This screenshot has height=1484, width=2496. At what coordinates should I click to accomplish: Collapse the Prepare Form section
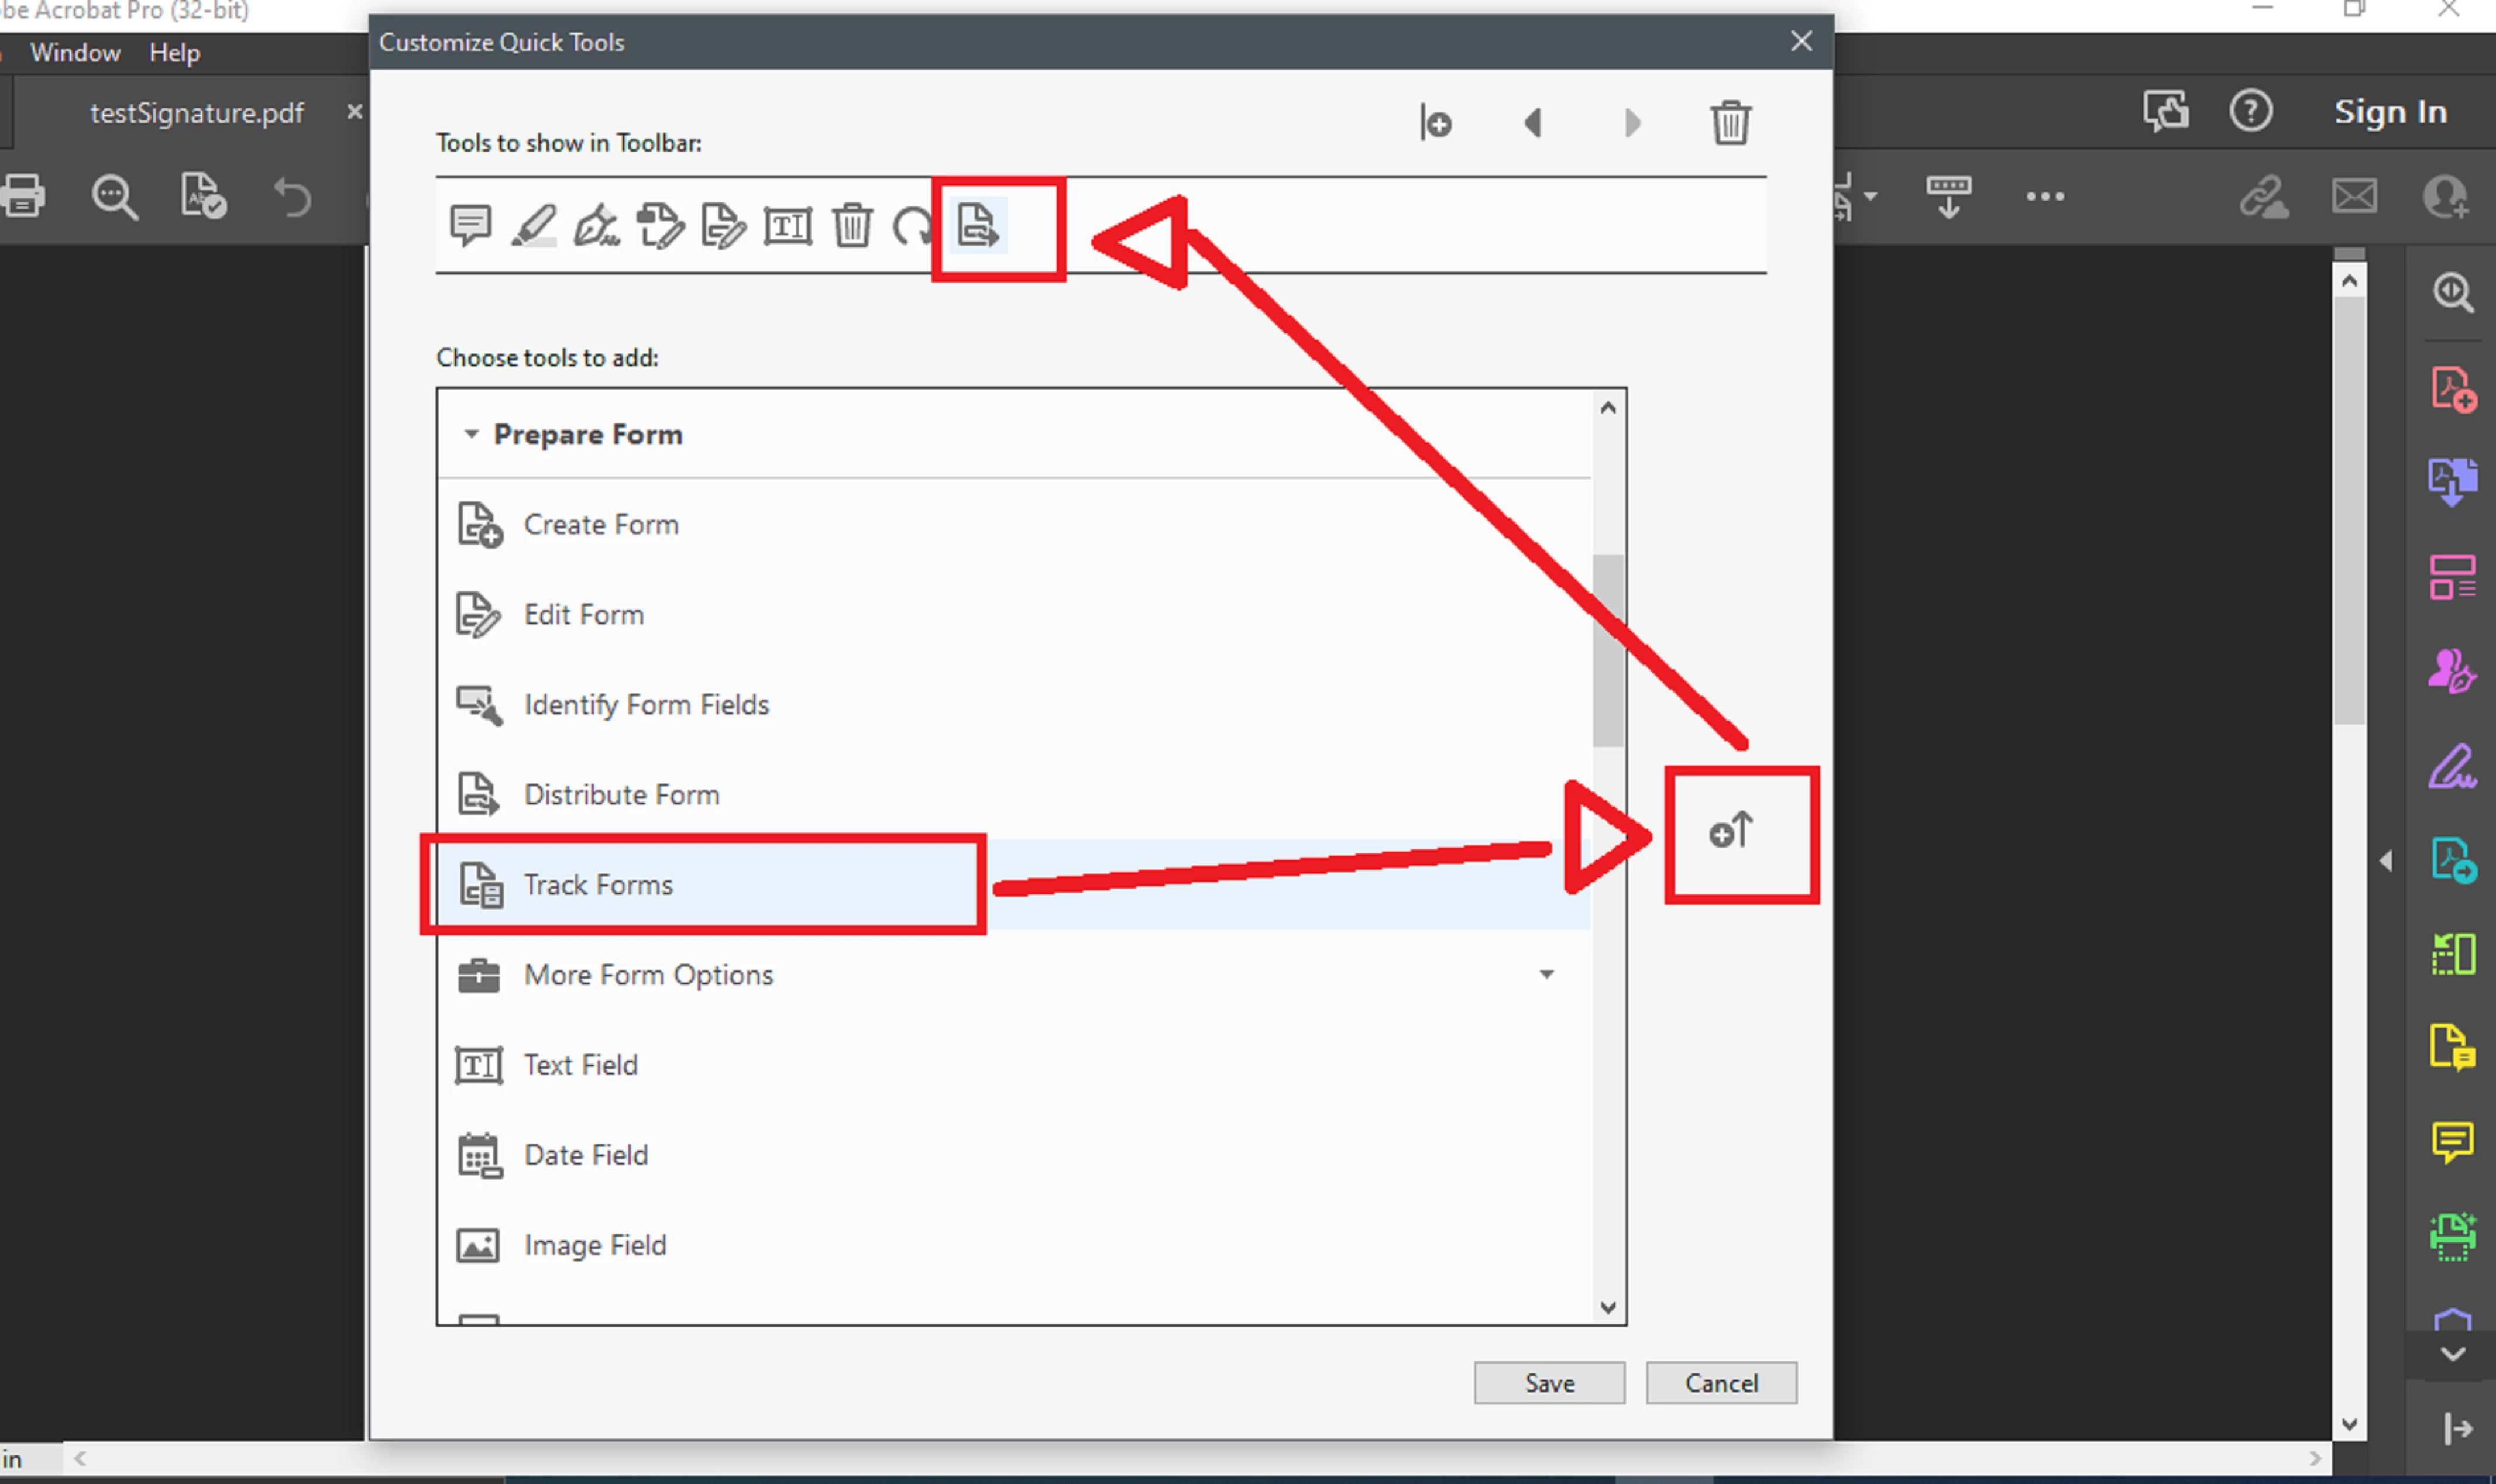click(471, 434)
